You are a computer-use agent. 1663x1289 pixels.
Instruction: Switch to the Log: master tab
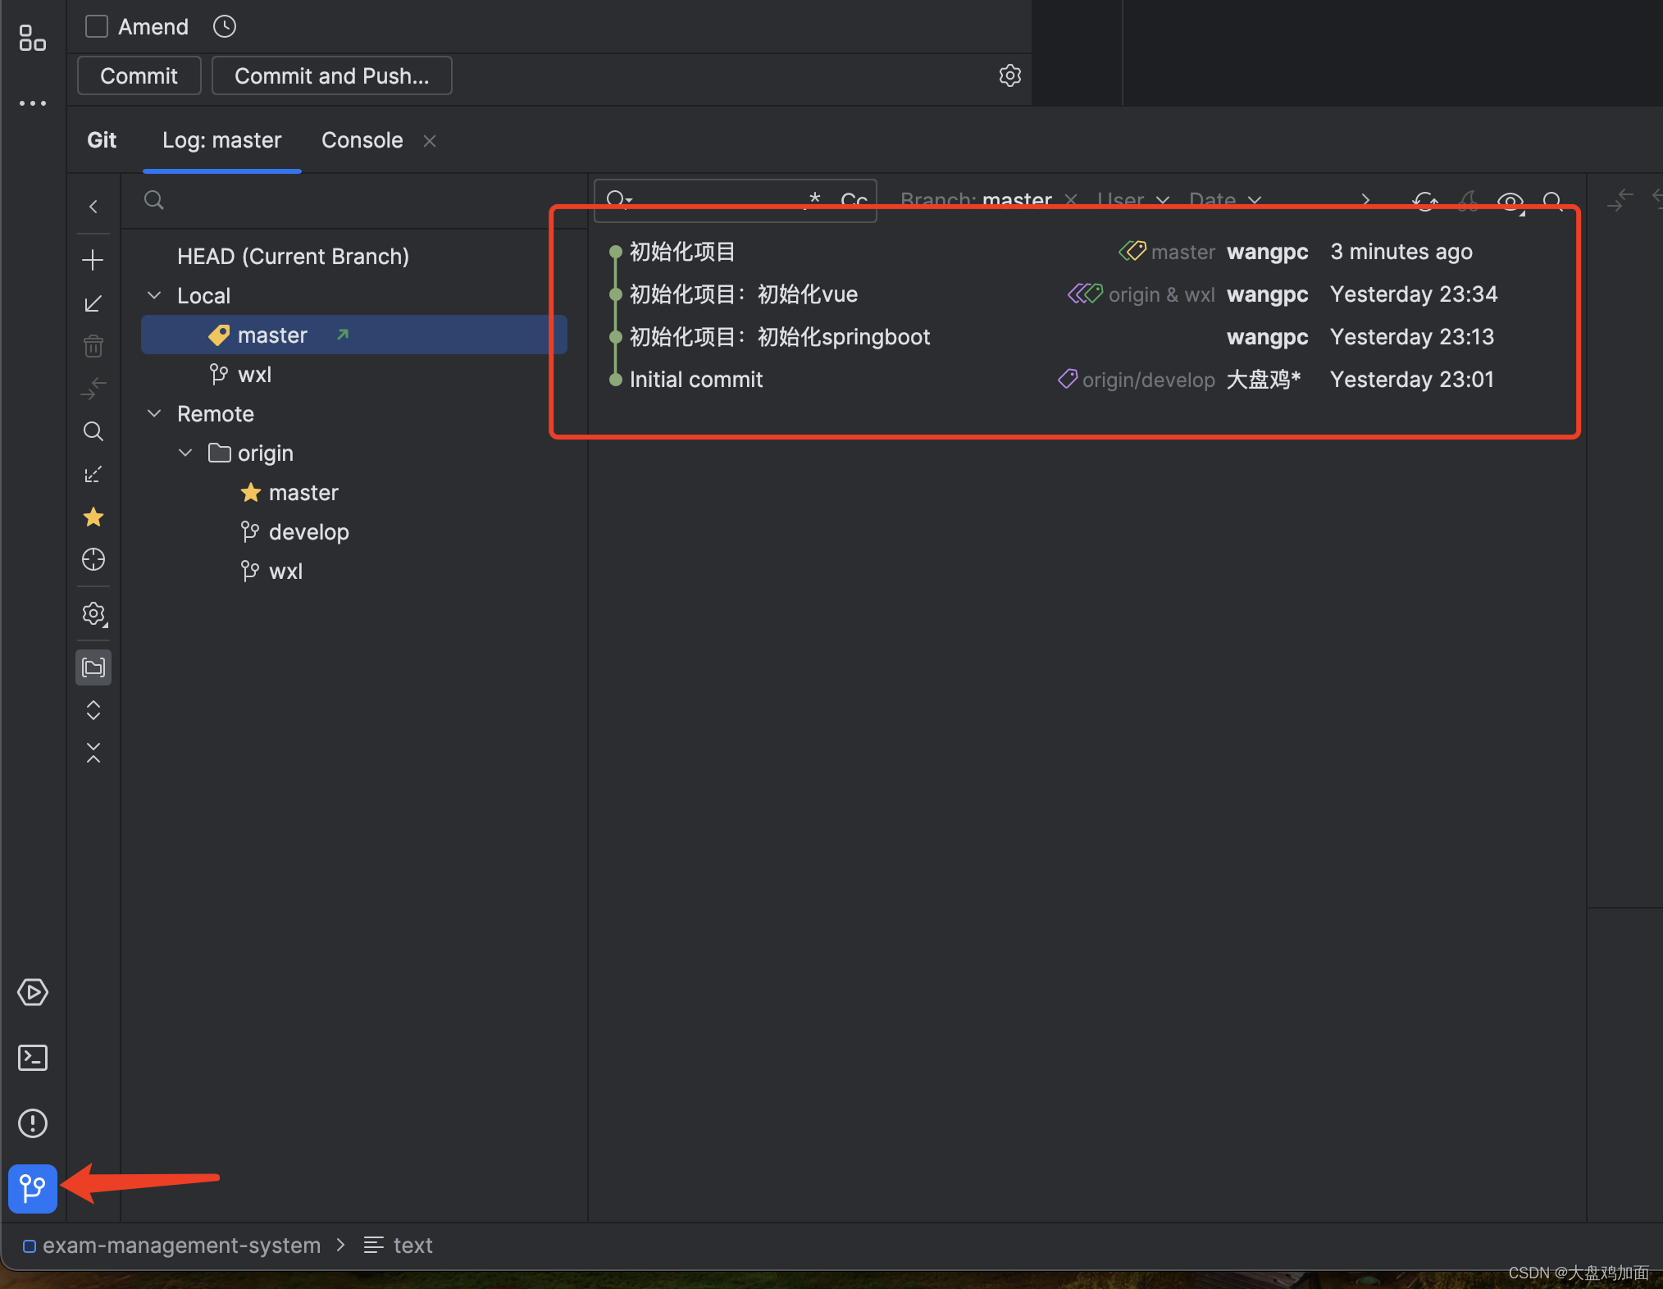220,139
